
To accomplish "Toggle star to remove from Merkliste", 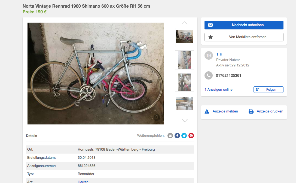I will [210, 37].
